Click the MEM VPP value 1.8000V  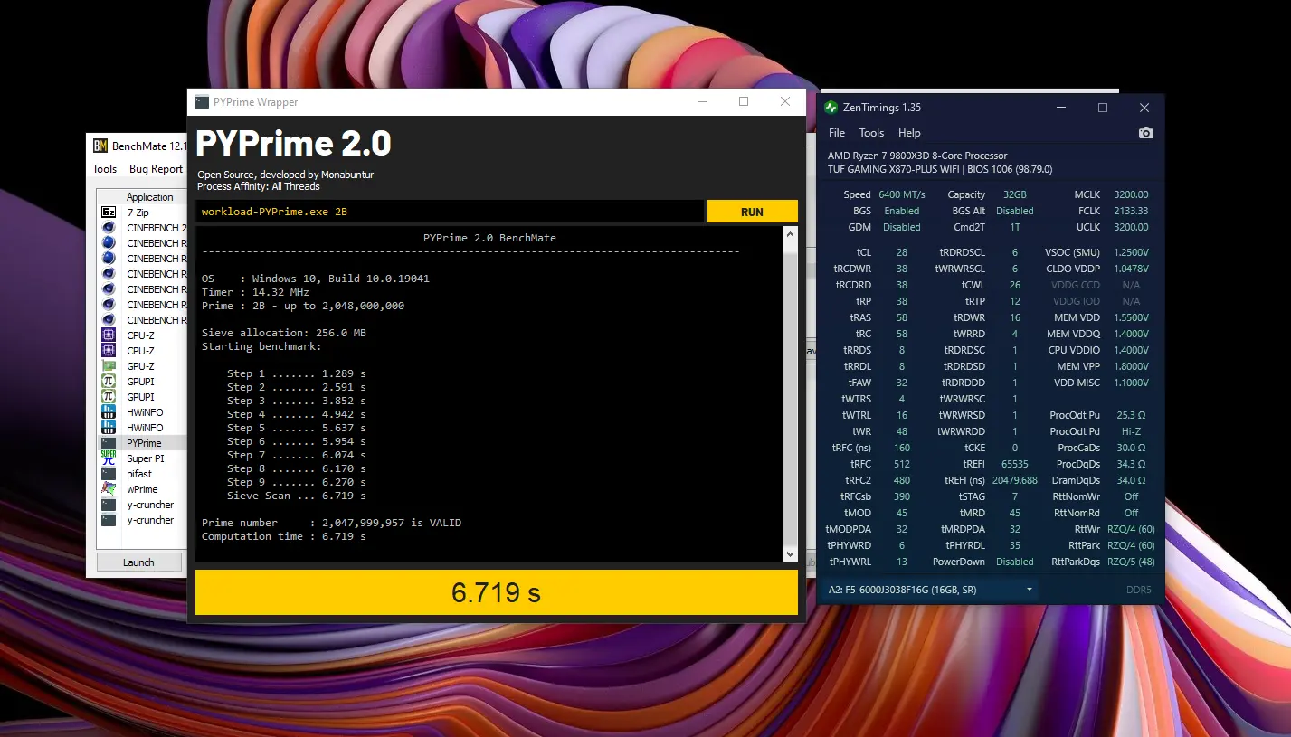tap(1131, 366)
